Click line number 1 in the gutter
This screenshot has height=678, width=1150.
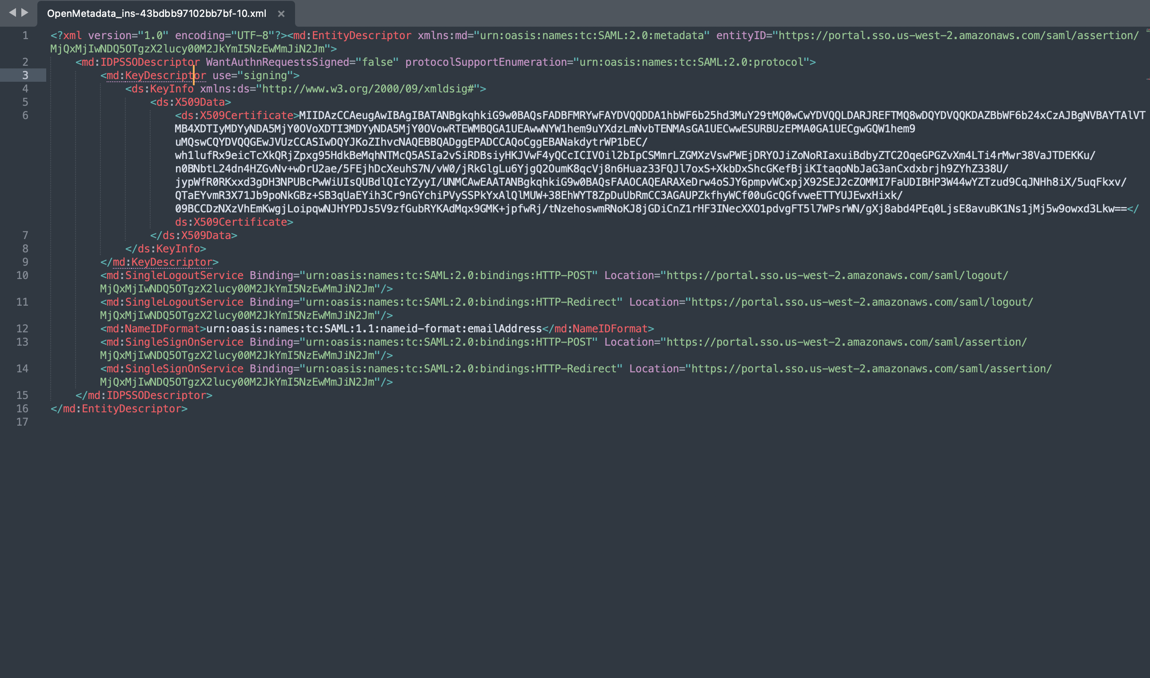25,36
